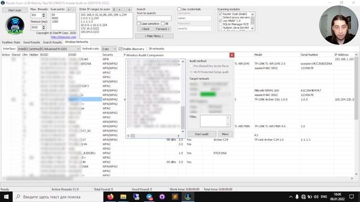
Task: Sort by the Serial Number column header
Action: tap(309, 55)
